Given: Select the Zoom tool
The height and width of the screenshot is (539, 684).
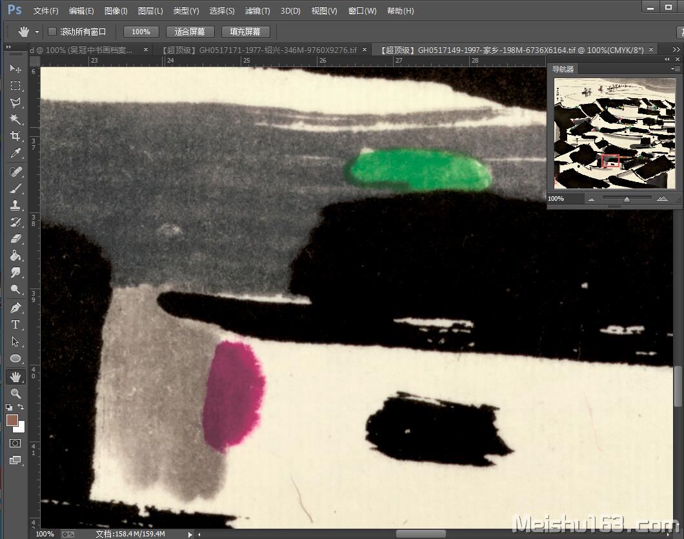Looking at the screenshot, I should pyautogui.click(x=15, y=394).
